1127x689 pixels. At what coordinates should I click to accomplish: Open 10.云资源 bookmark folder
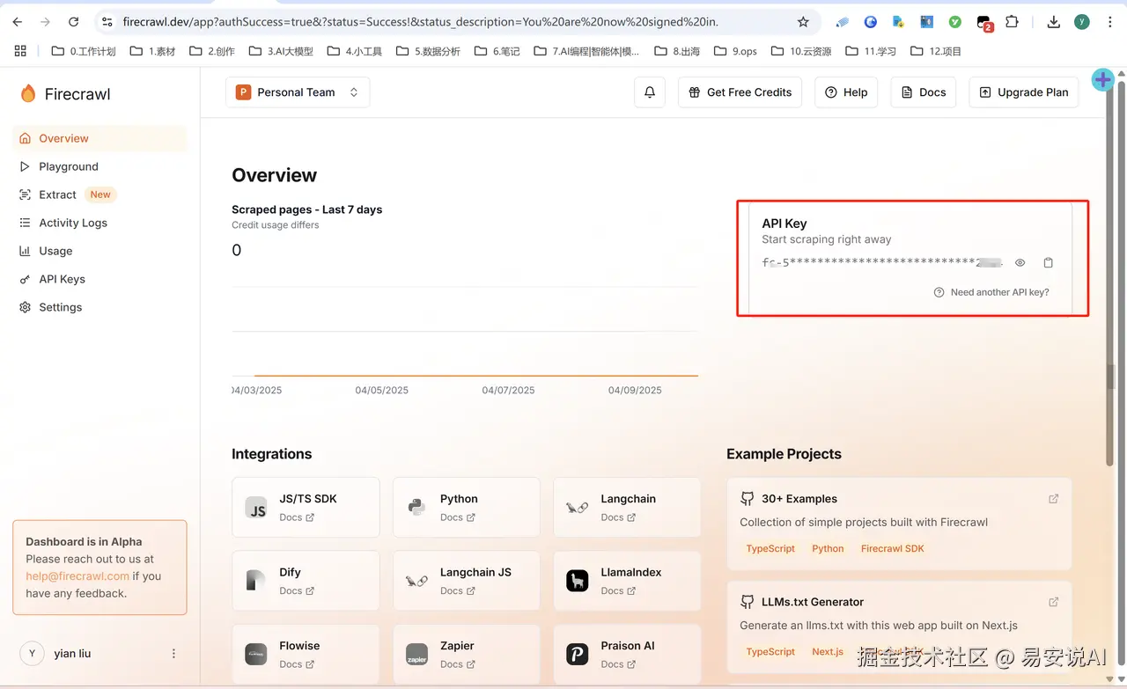coord(801,51)
